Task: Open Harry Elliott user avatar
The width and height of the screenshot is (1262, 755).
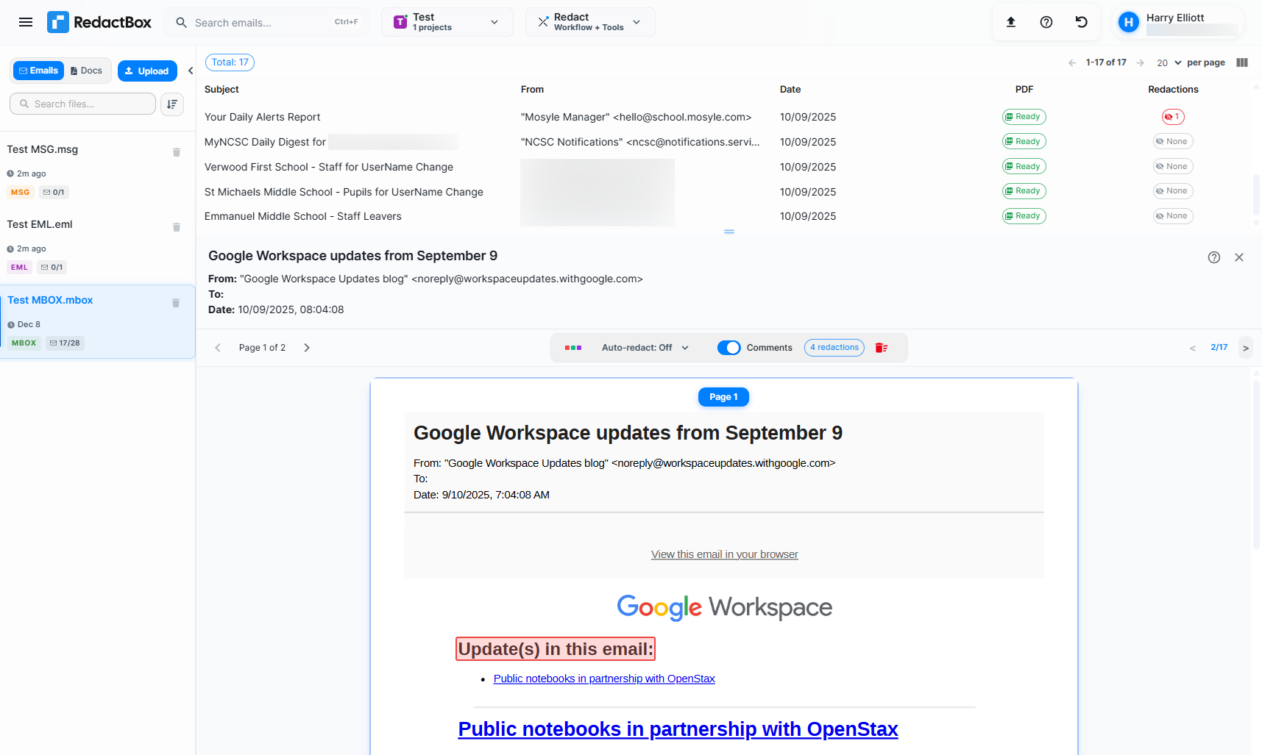Action: 1128,22
